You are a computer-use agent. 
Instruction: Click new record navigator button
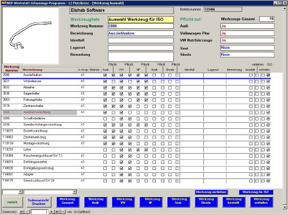pos(63,212)
